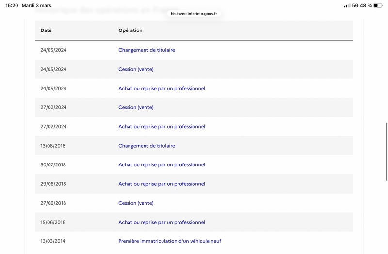This screenshot has width=388, height=254.
Task: Click the Opération column header
Action: point(130,30)
